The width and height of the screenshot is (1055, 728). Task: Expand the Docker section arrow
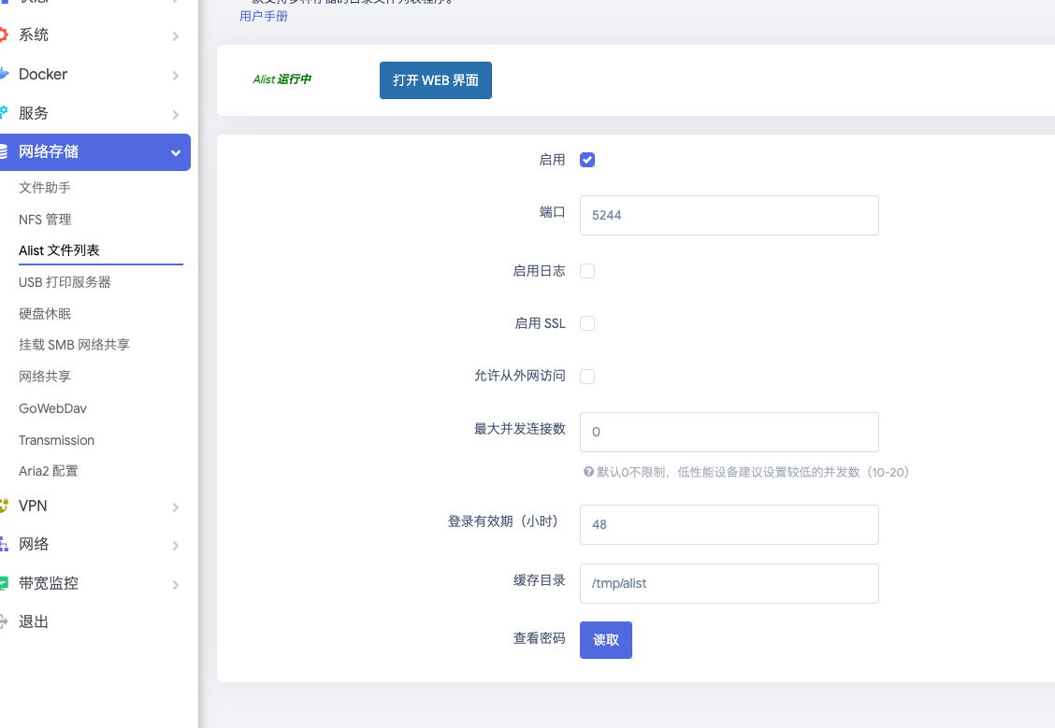(x=175, y=74)
